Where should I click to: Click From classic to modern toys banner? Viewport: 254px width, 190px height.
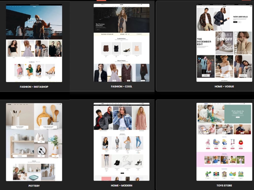click(238, 114)
